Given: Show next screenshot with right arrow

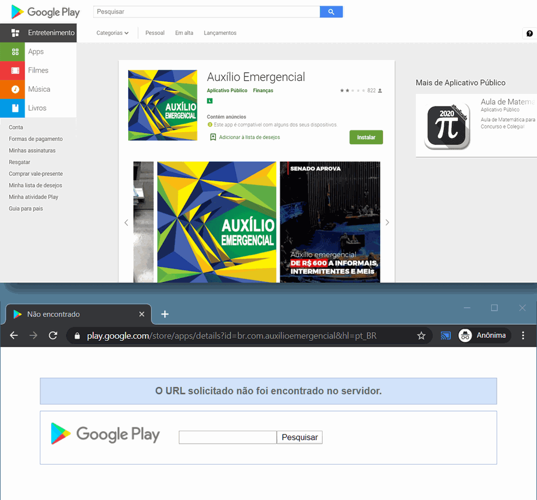Looking at the screenshot, I should [387, 223].
